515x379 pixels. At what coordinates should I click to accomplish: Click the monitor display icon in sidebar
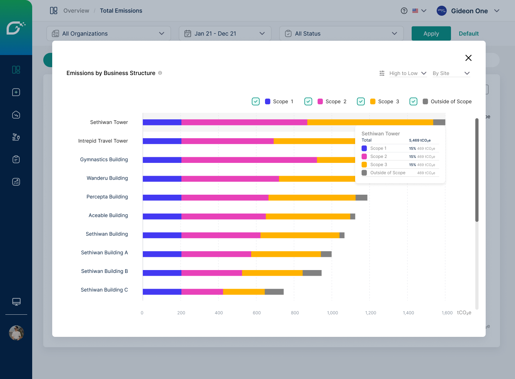[x=16, y=302]
